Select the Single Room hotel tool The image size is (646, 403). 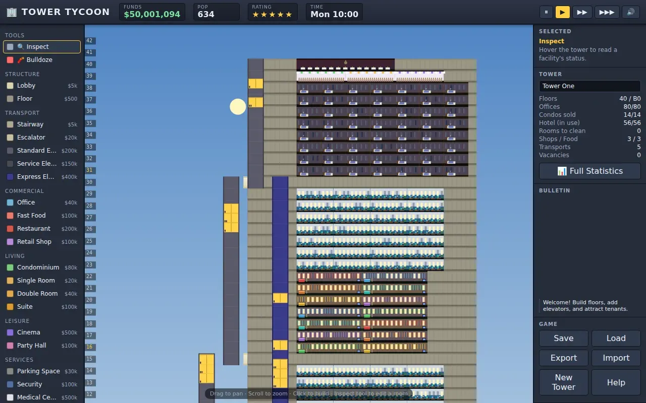[42, 281]
